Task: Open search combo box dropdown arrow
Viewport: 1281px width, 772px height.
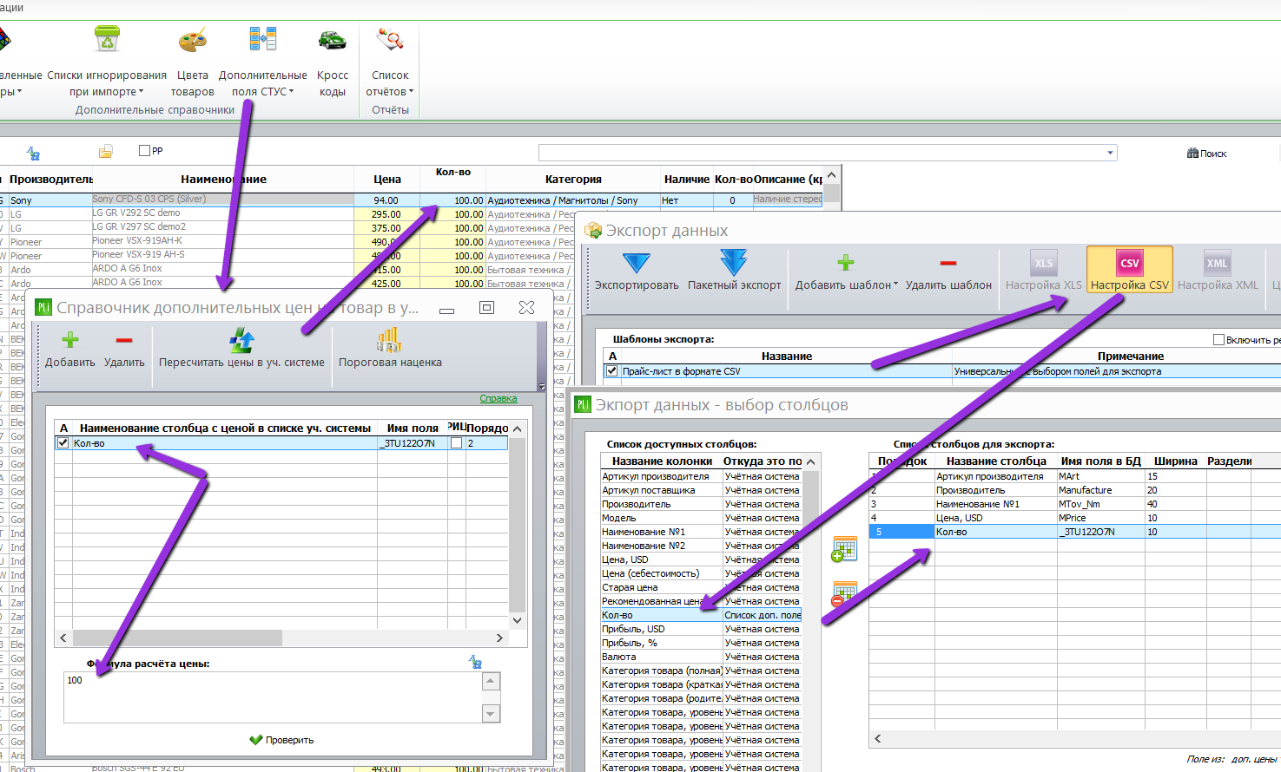Action: 1110,154
